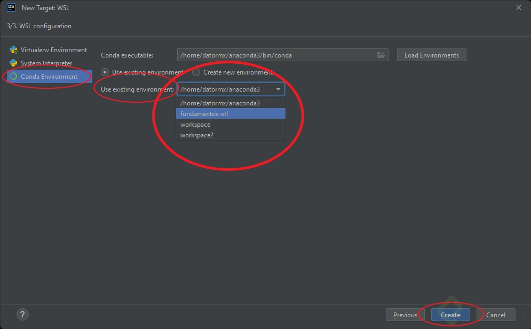Choose workspace2 environment from list
This screenshot has width=531, height=329.
click(231, 135)
